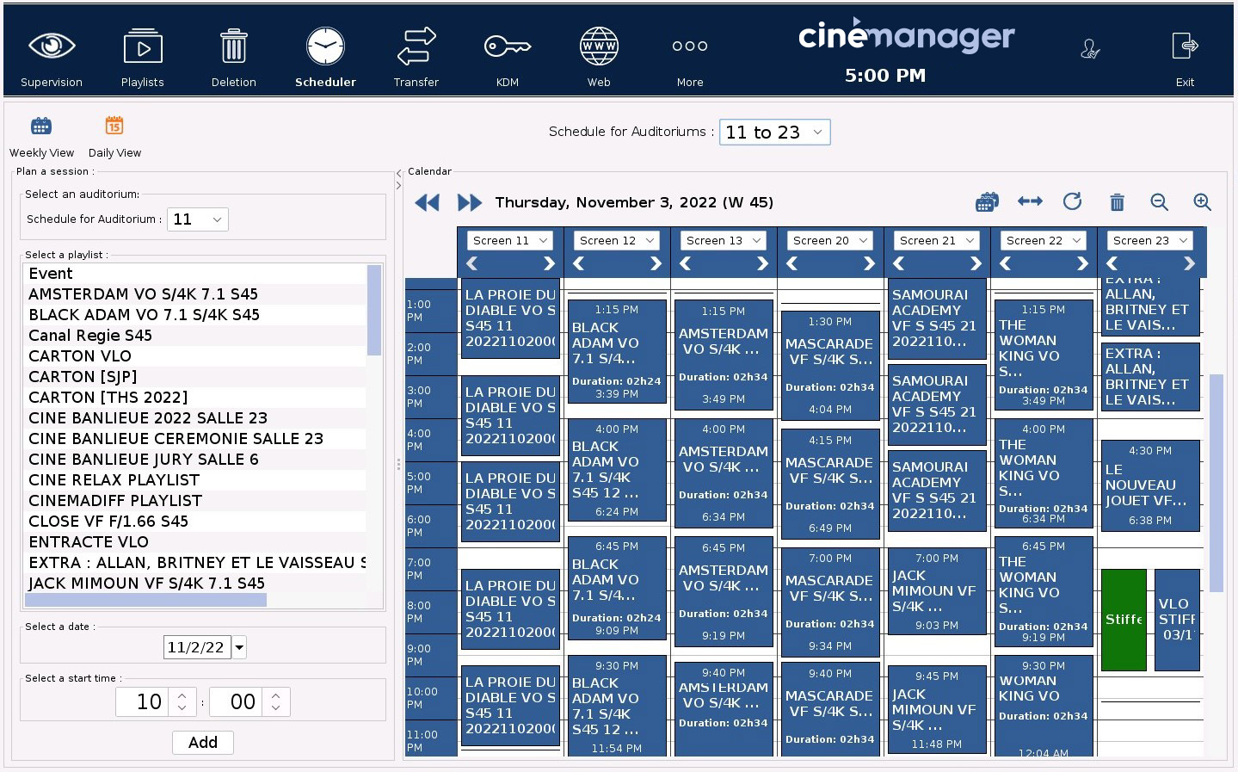1238x772 pixels.
Task: Expand the date picker for 11/2/22
Action: (238, 646)
